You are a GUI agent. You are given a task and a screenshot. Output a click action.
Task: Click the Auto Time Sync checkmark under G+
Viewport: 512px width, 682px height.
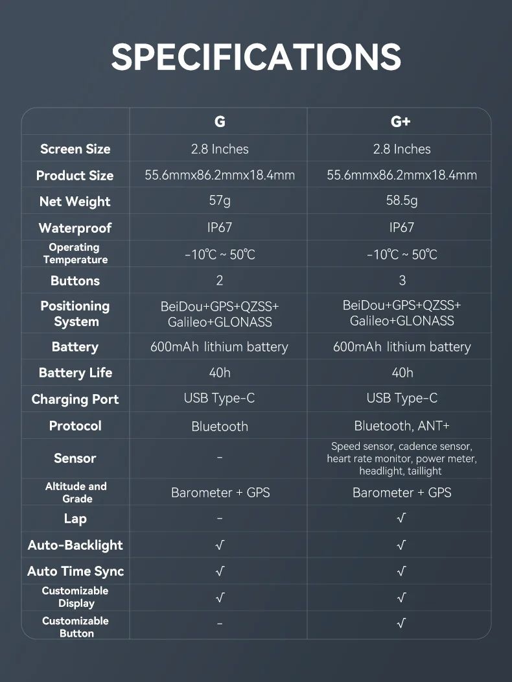[x=401, y=571]
